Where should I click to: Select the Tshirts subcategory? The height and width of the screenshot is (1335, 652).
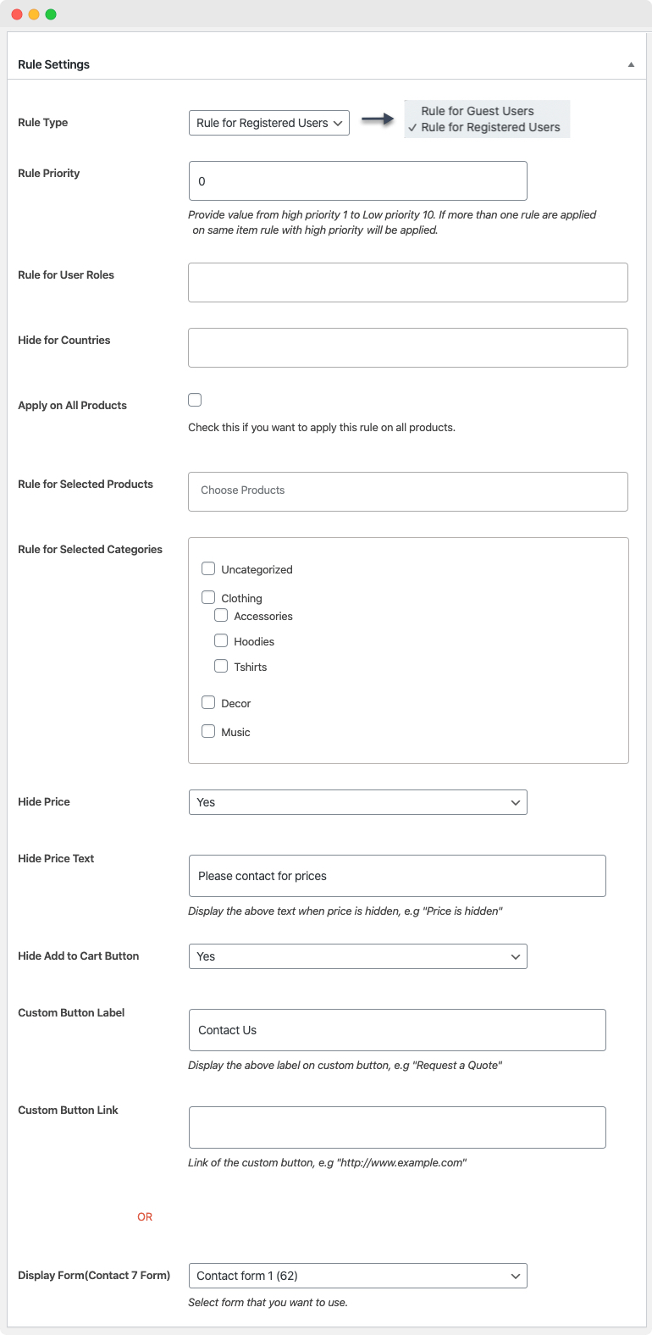click(221, 666)
